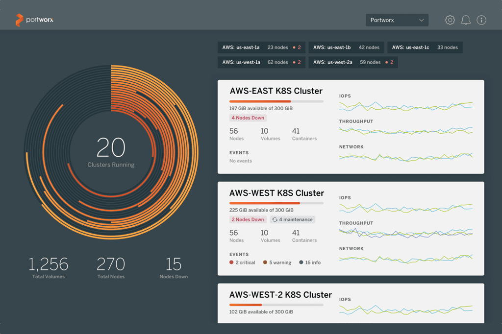502x334 pixels.
Task: Click the us-west-2a red alert count
Action: tap(389, 62)
